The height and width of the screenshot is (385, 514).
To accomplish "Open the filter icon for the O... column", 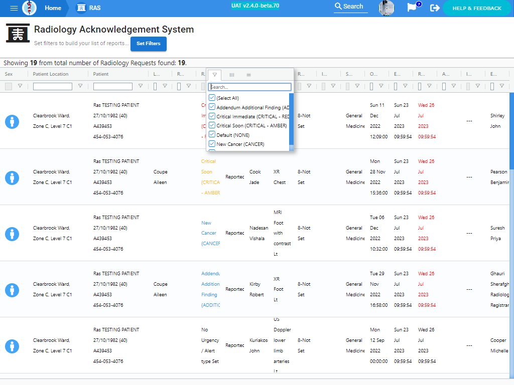I will point(381,86).
